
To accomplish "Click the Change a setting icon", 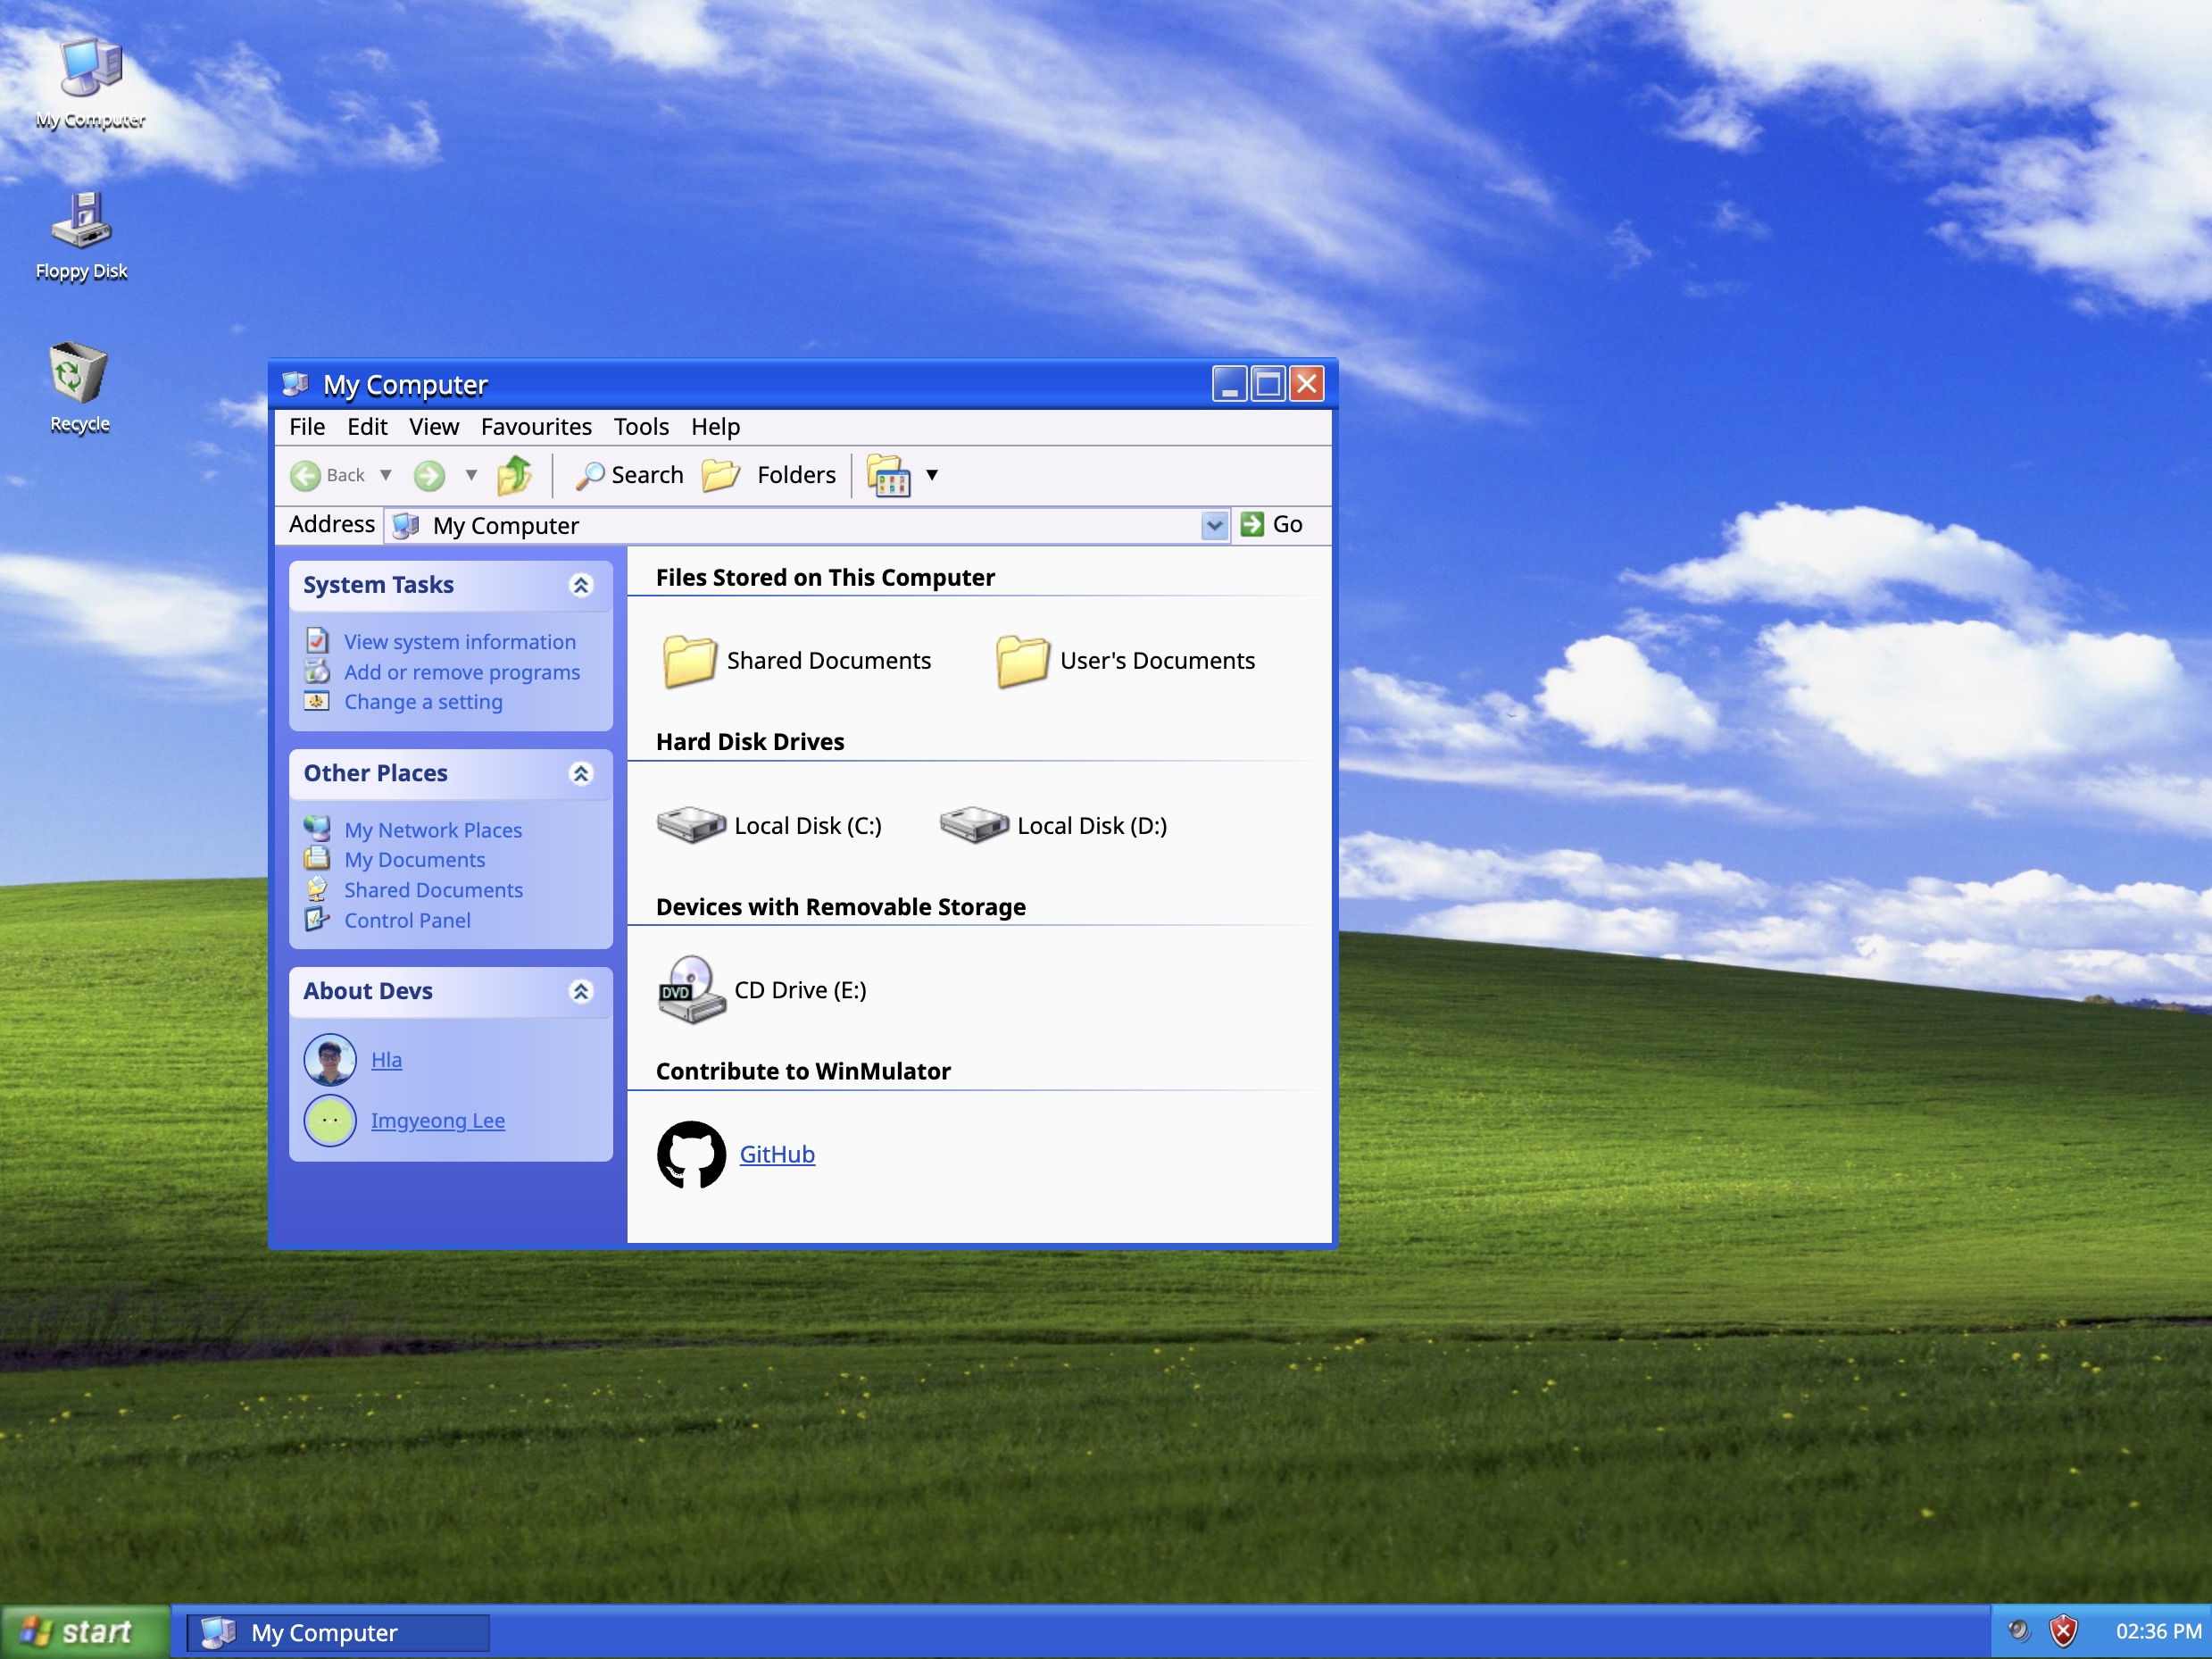I will (x=317, y=701).
